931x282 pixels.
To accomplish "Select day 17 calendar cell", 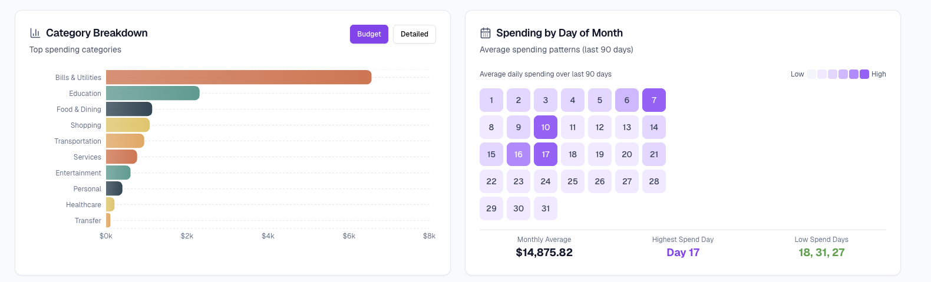I will click(546, 154).
